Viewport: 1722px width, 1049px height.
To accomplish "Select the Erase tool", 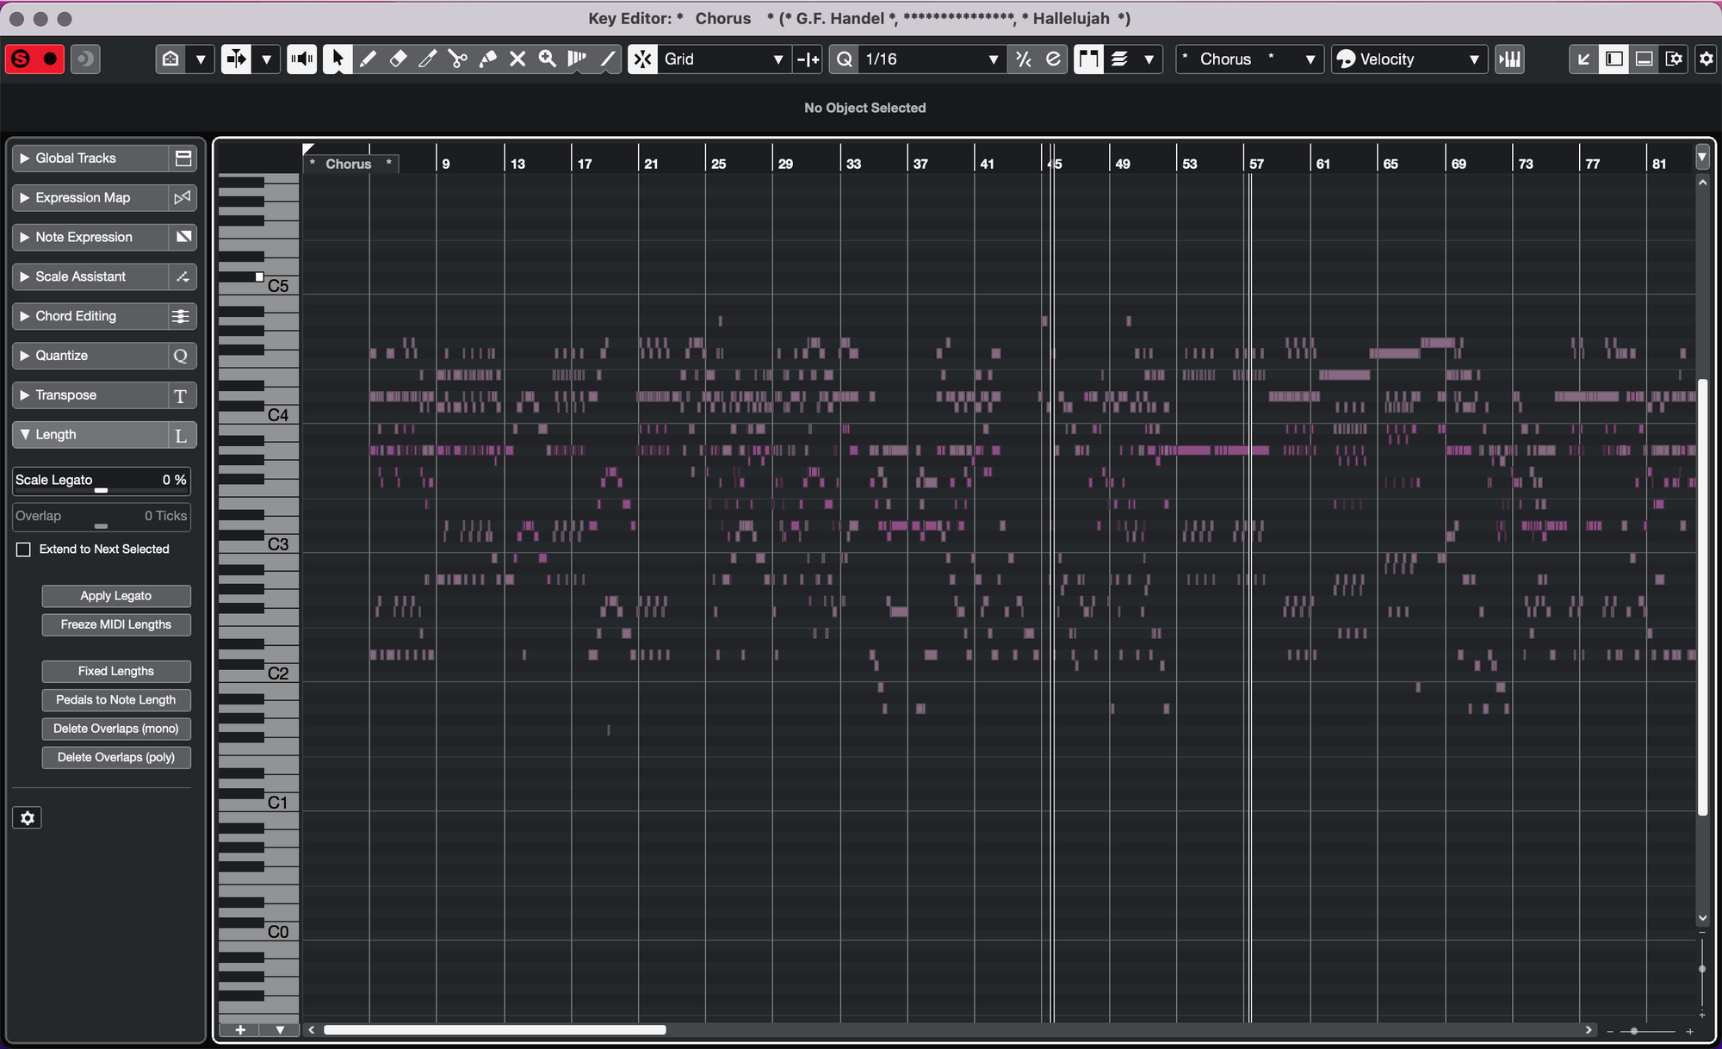I will pyautogui.click(x=399, y=59).
